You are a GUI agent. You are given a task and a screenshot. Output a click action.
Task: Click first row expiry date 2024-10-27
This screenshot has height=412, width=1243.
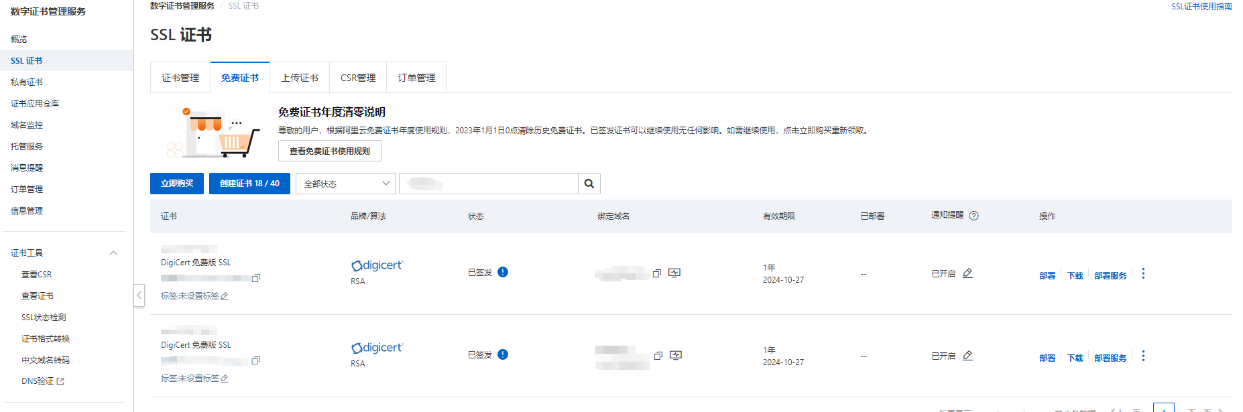783,280
